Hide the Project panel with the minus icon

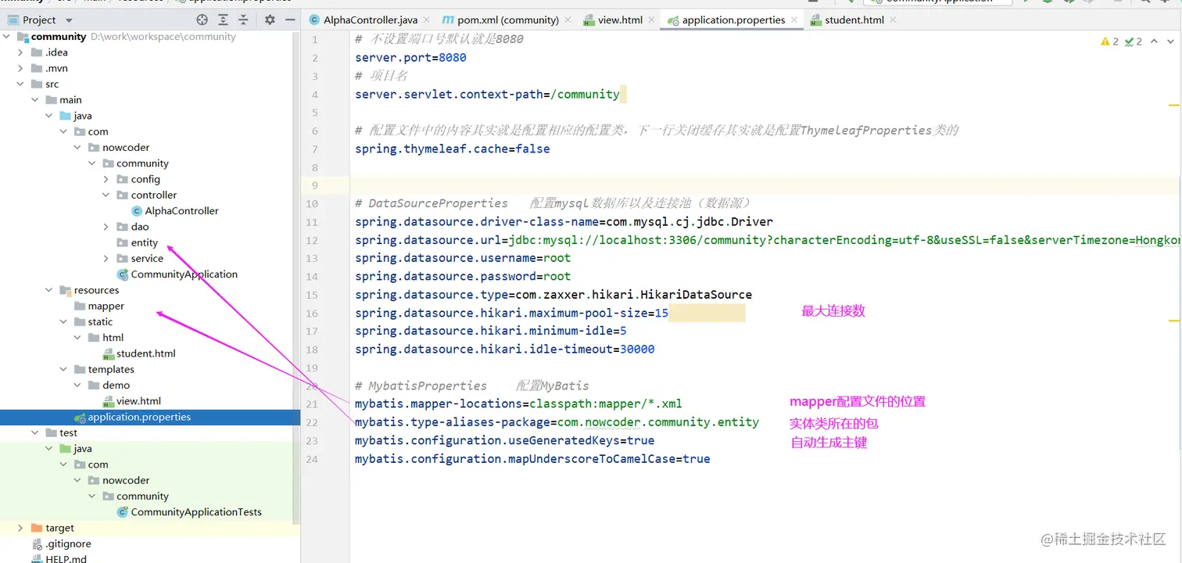click(290, 20)
